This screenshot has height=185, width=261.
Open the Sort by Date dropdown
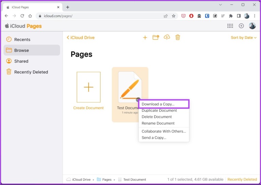coord(244,38)
